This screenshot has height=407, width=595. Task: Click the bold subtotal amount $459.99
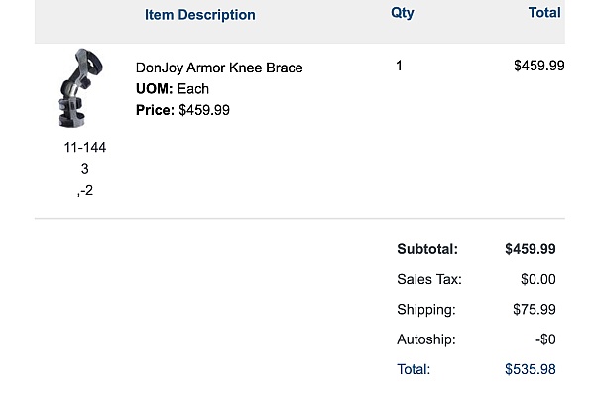click(530, 249)
